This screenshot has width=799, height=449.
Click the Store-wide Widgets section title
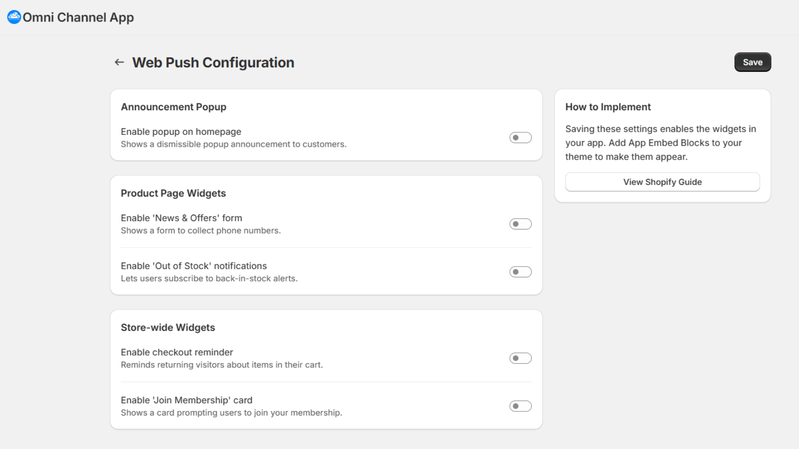coord(168,327)
